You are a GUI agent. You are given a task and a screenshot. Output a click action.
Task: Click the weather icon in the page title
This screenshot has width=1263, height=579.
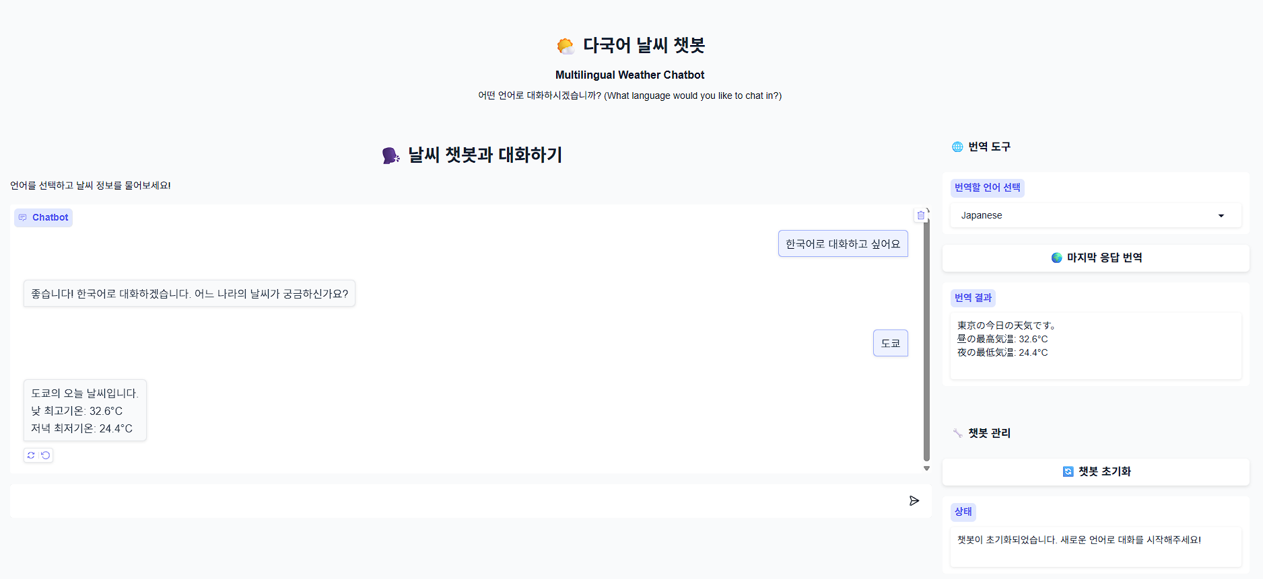[566, 46]
